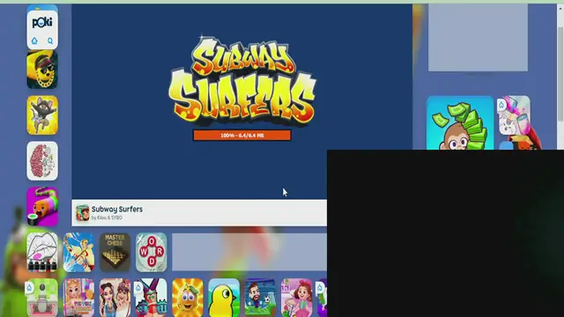This screenshot has height=317, width=564.
Task: Click the Poki logo
Action: click(x=42, y=23)
